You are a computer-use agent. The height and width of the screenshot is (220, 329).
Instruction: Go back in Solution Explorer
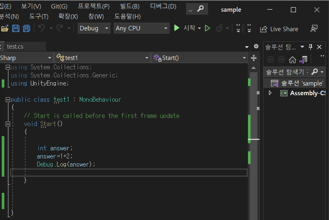coord(270,60)
